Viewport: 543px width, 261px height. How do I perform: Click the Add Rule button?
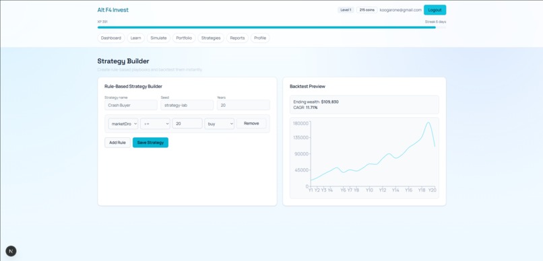(117, 143)
